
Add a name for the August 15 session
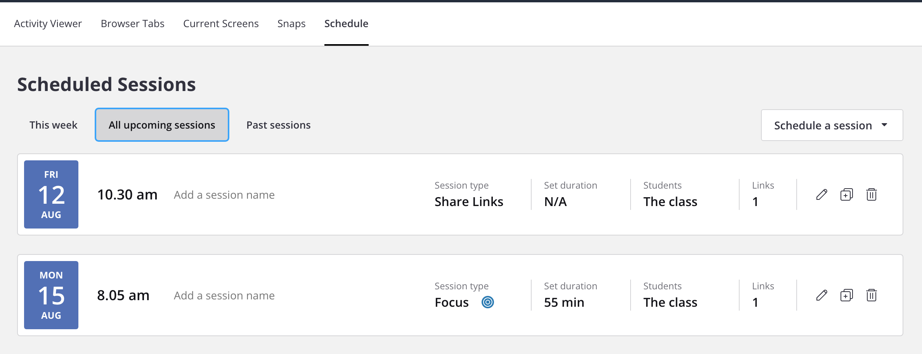(224, 295)
